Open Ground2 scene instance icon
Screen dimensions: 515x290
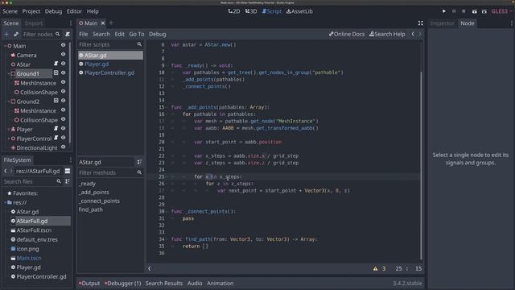[56, 101]
